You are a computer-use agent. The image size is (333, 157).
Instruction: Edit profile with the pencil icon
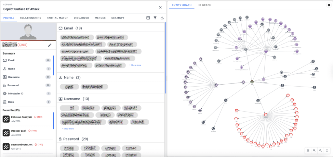click(x=50, y=45)
